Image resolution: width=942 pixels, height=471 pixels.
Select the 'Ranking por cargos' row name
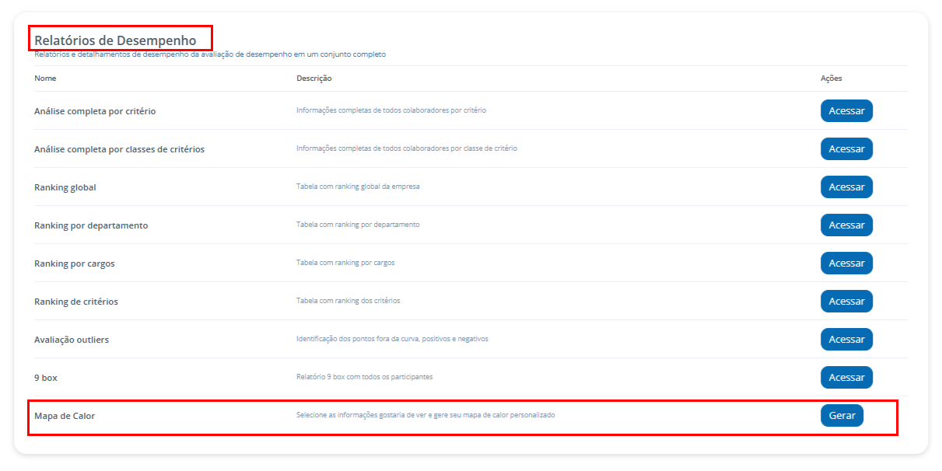75,263
